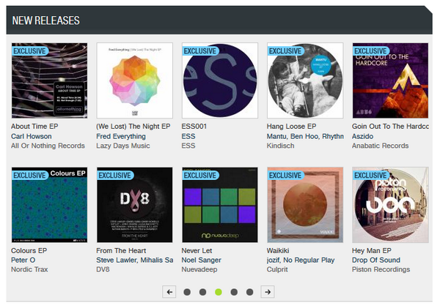Click the New Releases section heading

point(46,20)
